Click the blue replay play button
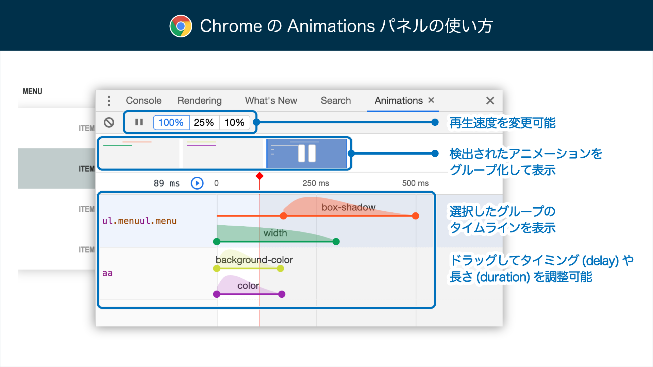The image size is (653, 367). (x=197, y=183)
